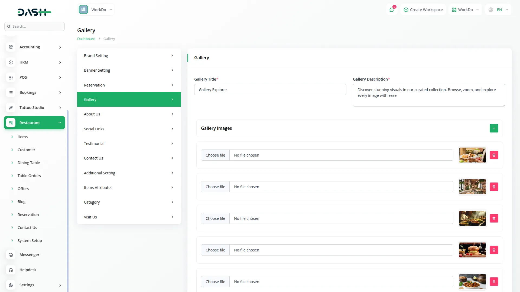Select the Accounting module icon
The height and width of the screenshot is (292, 520).
click(x=11, y=47)
